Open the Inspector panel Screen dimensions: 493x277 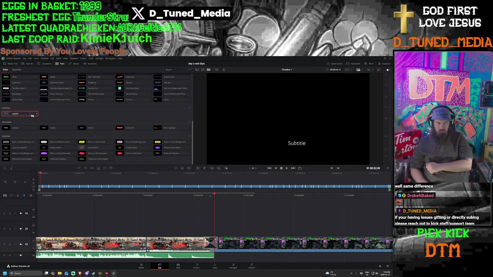coord(384,64)
